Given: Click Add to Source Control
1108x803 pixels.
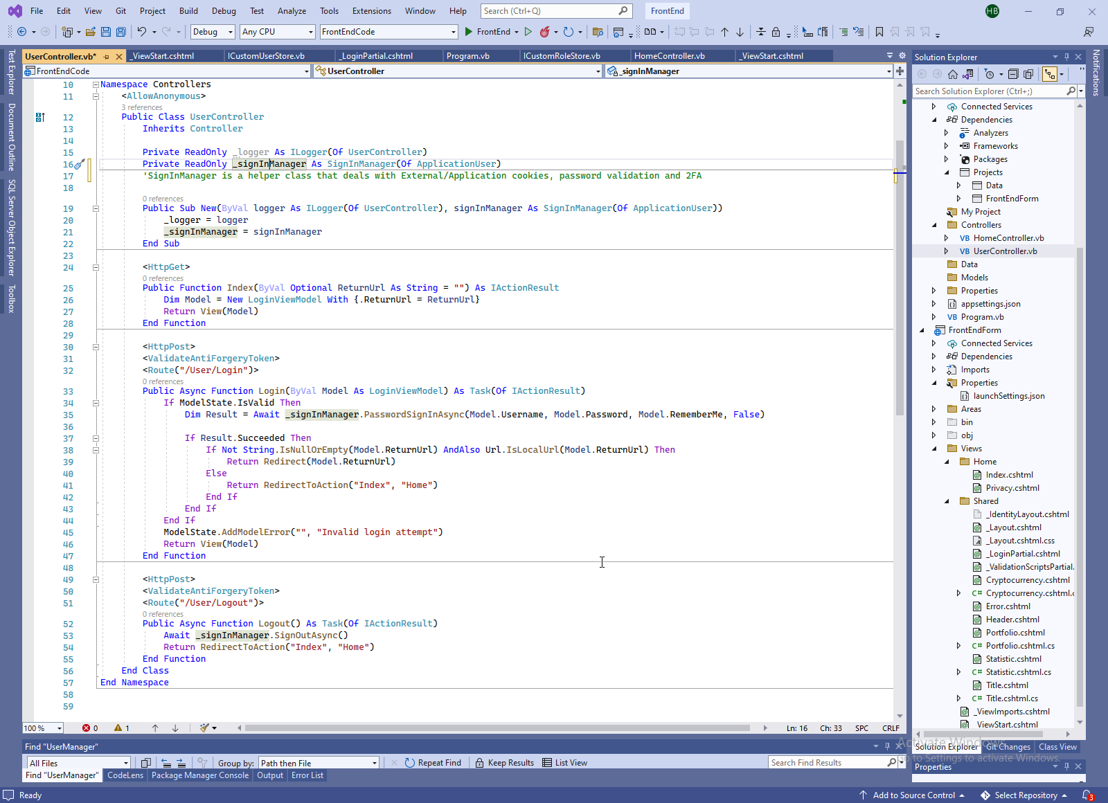Looking at the screenshot, I should click(913, 795).
